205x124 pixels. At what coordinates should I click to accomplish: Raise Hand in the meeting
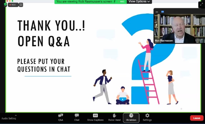click(x=114, y=118)
